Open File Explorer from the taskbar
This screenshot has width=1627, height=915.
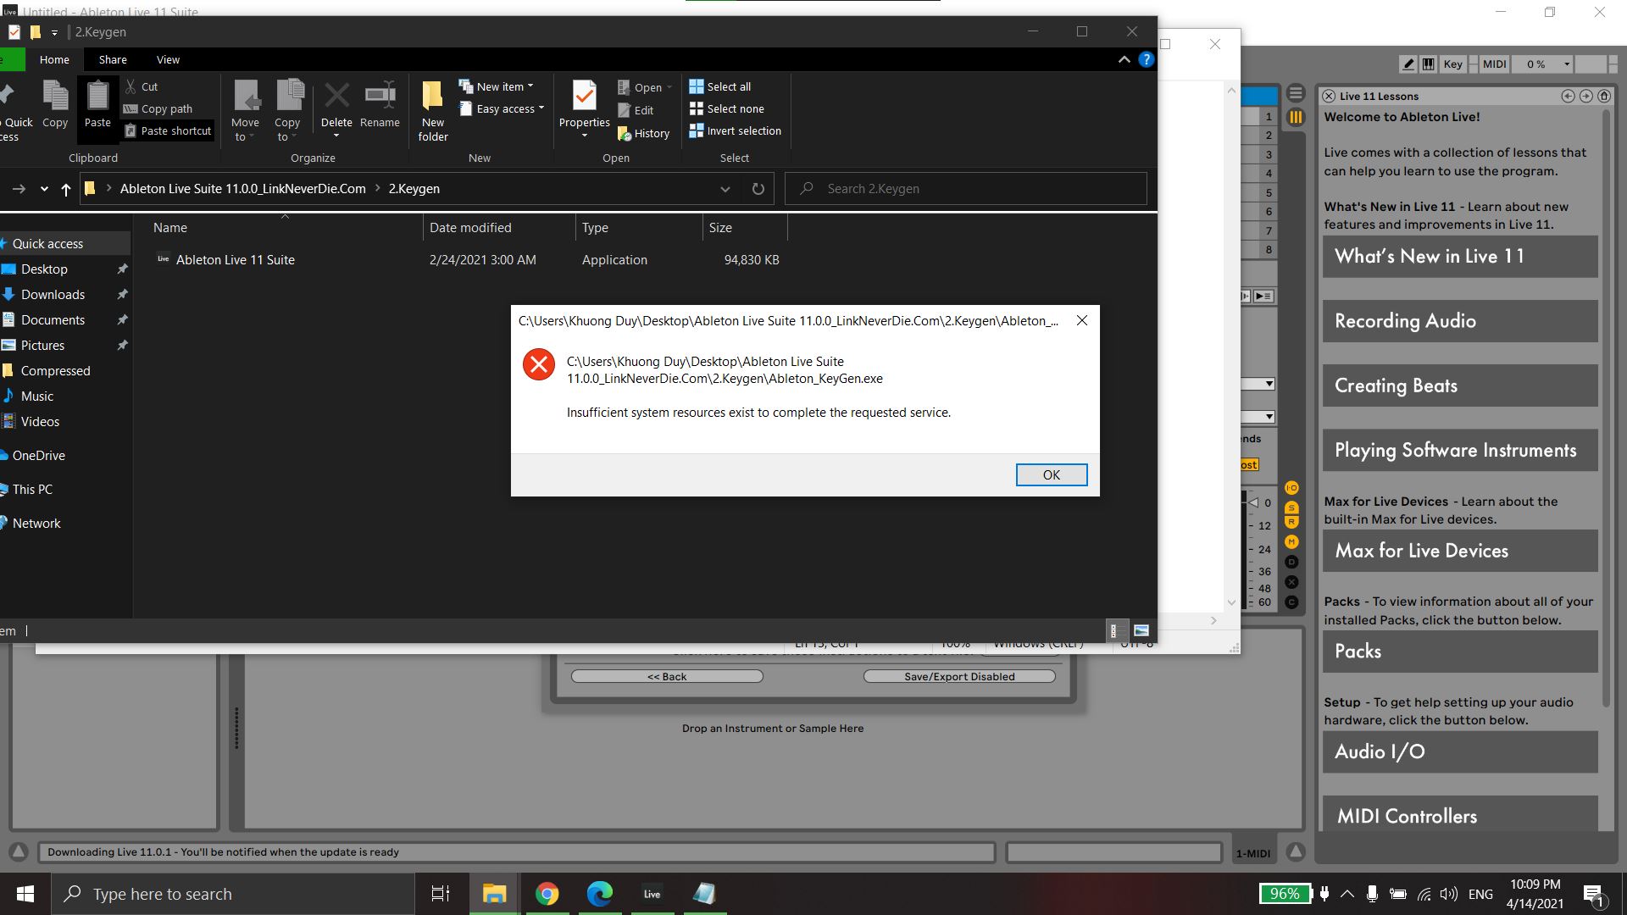tap(494, 894)
